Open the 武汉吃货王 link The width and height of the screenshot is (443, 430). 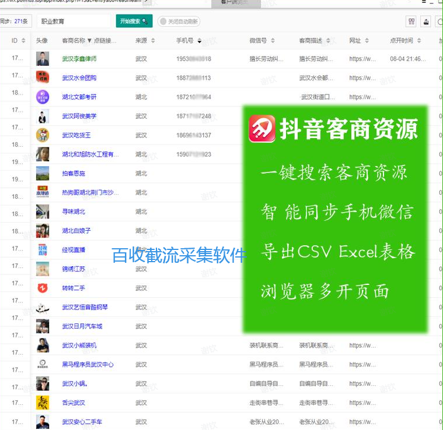pyautogui.click(x=76, y=135)
